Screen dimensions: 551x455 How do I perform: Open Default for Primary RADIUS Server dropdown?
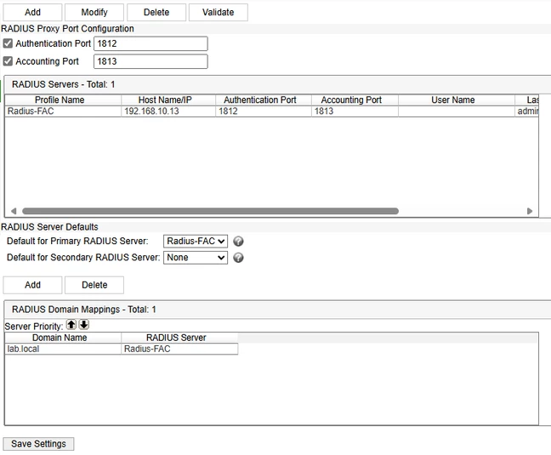[x=196, y=242]
